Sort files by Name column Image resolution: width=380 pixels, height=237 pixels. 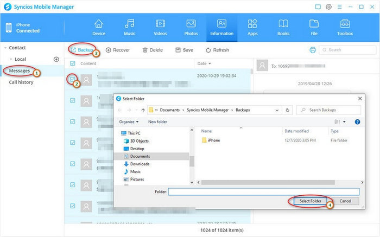[x=206, y=131]
